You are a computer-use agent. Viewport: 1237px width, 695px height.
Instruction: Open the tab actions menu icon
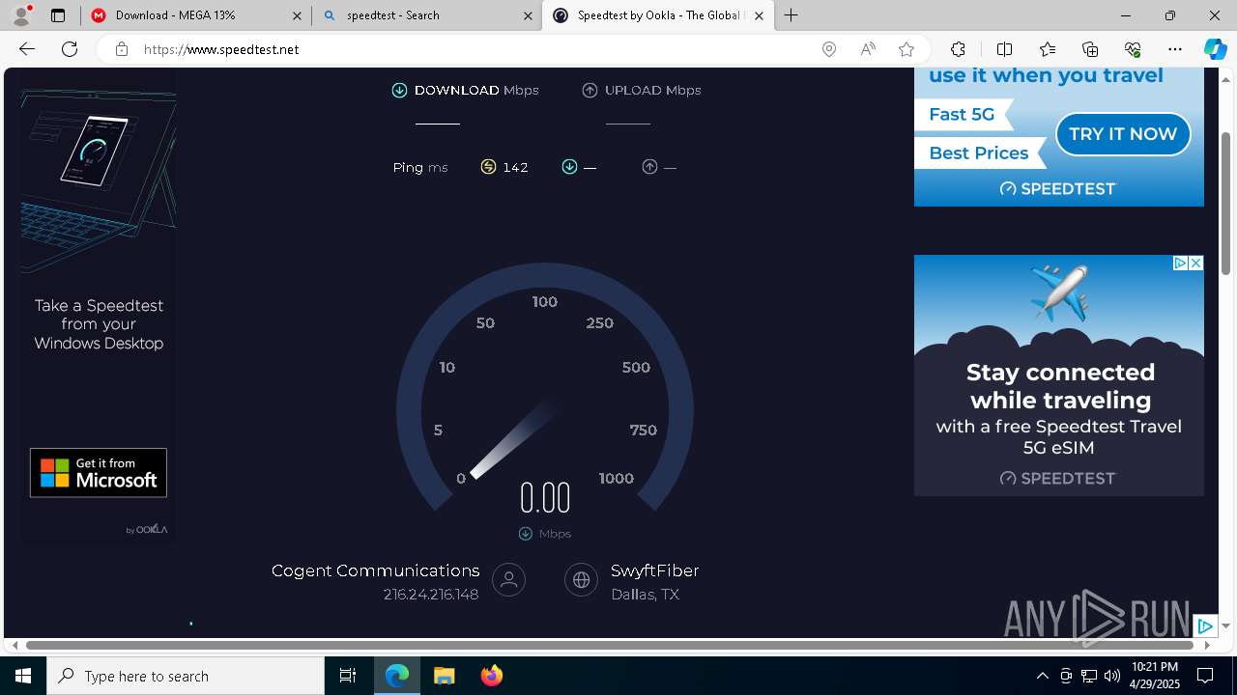[58, 15]
